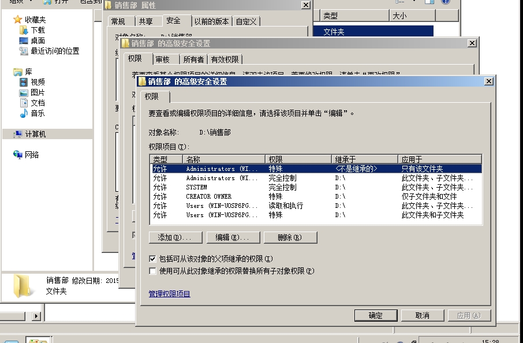
Task: Open Recent Places icon in sidebar
Action: pos(23,51)
